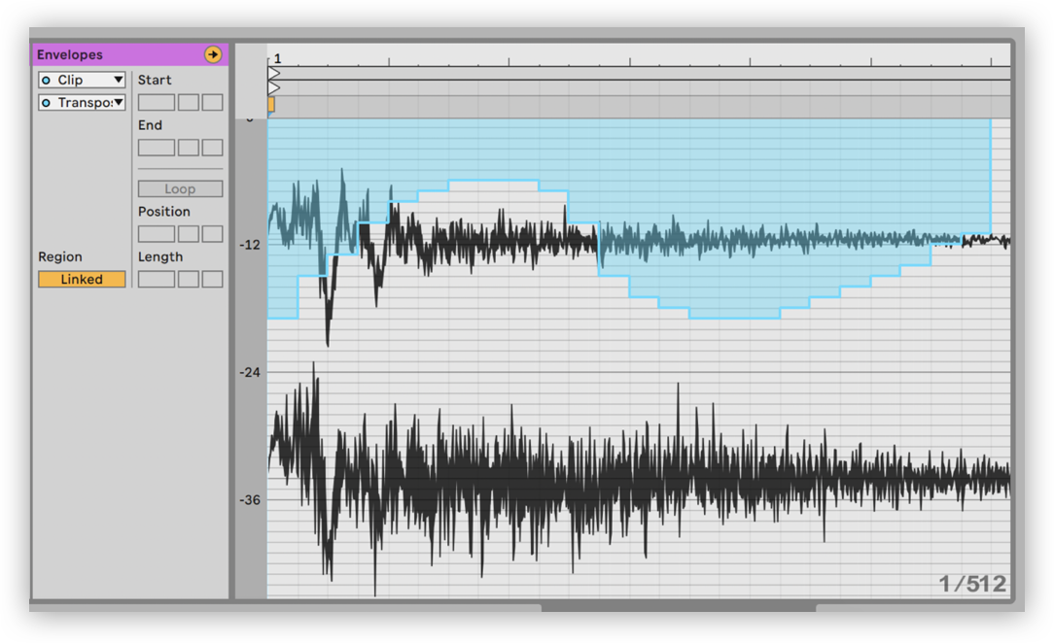Select the orange clip start flag on the scrub ruler
Image resolution: width=1054 pixels, height=643 pixels.
tap(269, 103)
